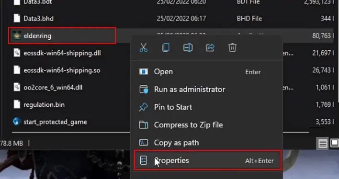The image size is (339, 179).
Task: Click the eldenring application icon
Action: [17, 36]
